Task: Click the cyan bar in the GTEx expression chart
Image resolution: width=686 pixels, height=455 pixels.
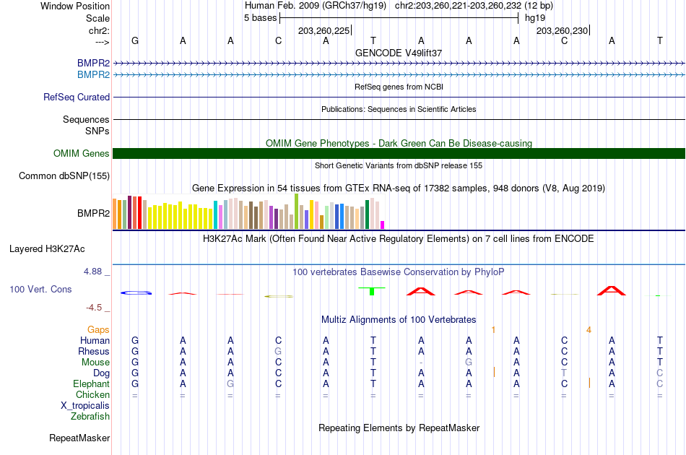Action: tap(215, 214)
